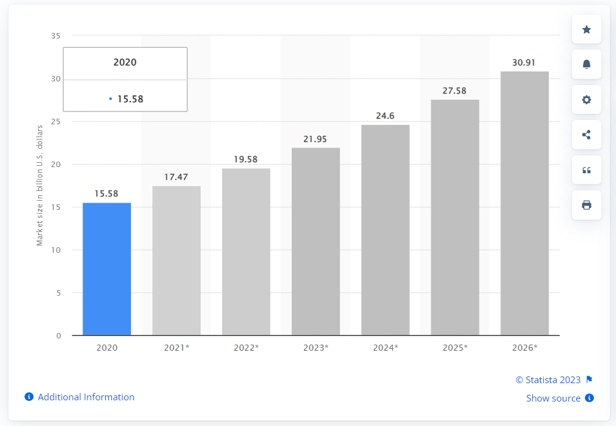Click the 15.58 label above blue bar
This screenshot has height=426, width=616.
click(x=106, y=194)
